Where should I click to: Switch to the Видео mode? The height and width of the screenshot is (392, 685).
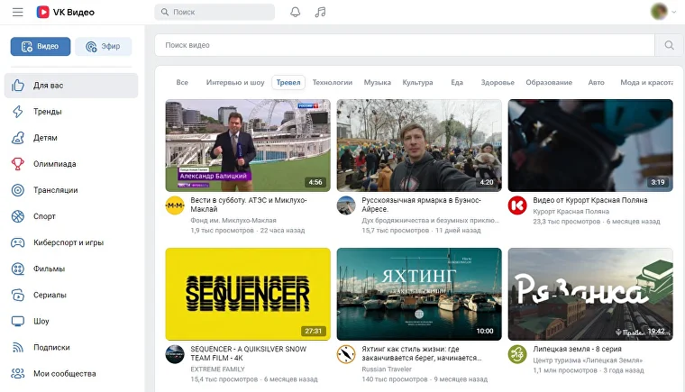(x=41, y=47)
